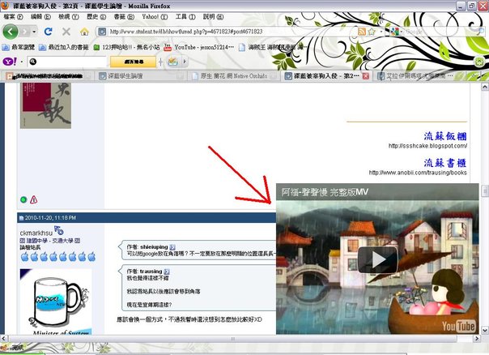The image size is (489, 355).
Task: Go back with the green back arrow
Action: pos(10,32)
